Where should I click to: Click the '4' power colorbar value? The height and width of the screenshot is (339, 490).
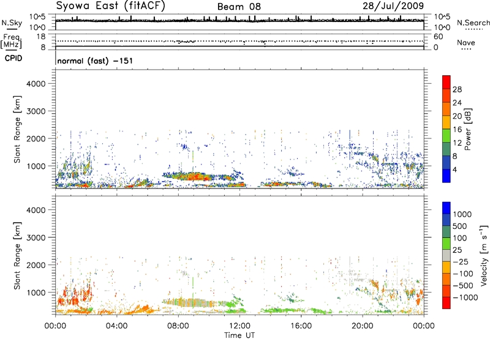[x=454, y=169]
